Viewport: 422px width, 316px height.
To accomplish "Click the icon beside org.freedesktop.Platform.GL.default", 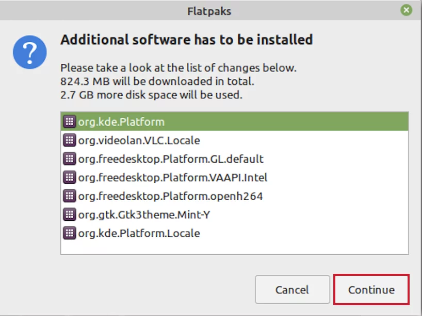I will click(70, 159).
